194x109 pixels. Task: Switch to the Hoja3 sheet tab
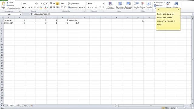(x=26, y=106)
